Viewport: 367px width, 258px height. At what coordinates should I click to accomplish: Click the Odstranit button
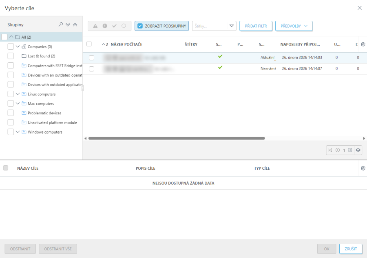(x=20, y=249)
